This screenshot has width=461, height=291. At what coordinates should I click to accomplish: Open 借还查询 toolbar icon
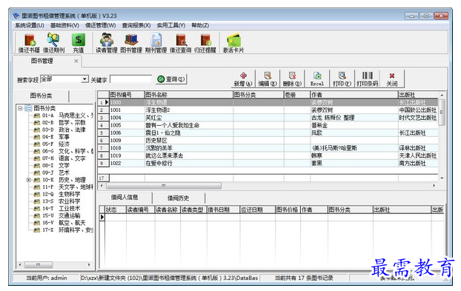pyautogui.click(x=181, y=43)
